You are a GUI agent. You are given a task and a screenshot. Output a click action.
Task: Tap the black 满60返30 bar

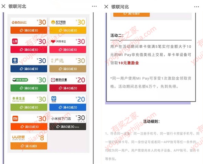[68, 127]
